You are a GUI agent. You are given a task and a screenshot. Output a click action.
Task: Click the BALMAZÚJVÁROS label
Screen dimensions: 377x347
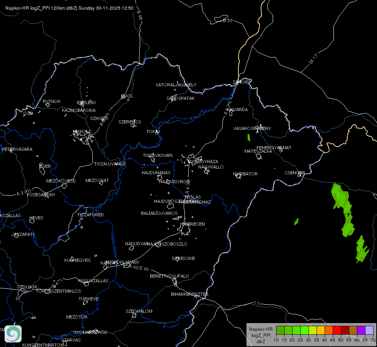pyautogui.click(x=159, y=213)
